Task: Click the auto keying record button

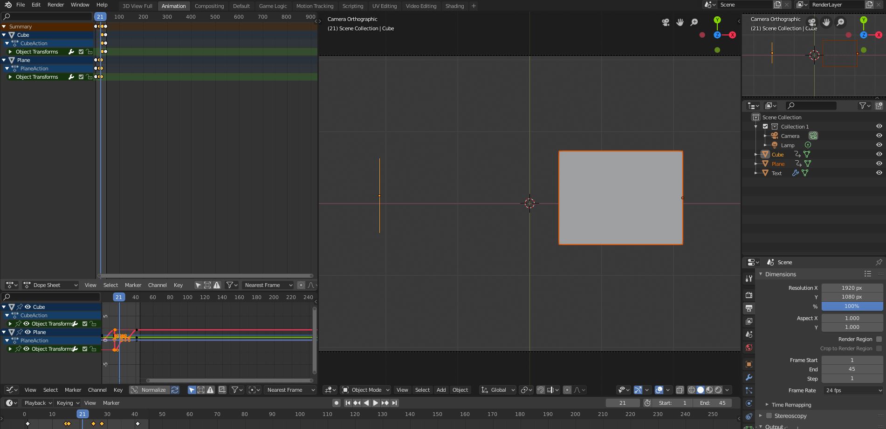Action: coord(336,403)
